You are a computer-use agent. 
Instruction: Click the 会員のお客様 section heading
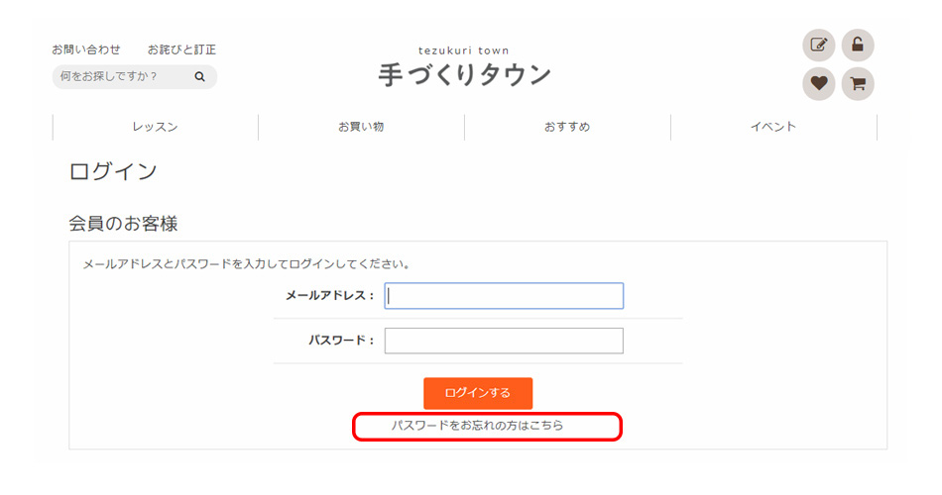coord(123,224)
